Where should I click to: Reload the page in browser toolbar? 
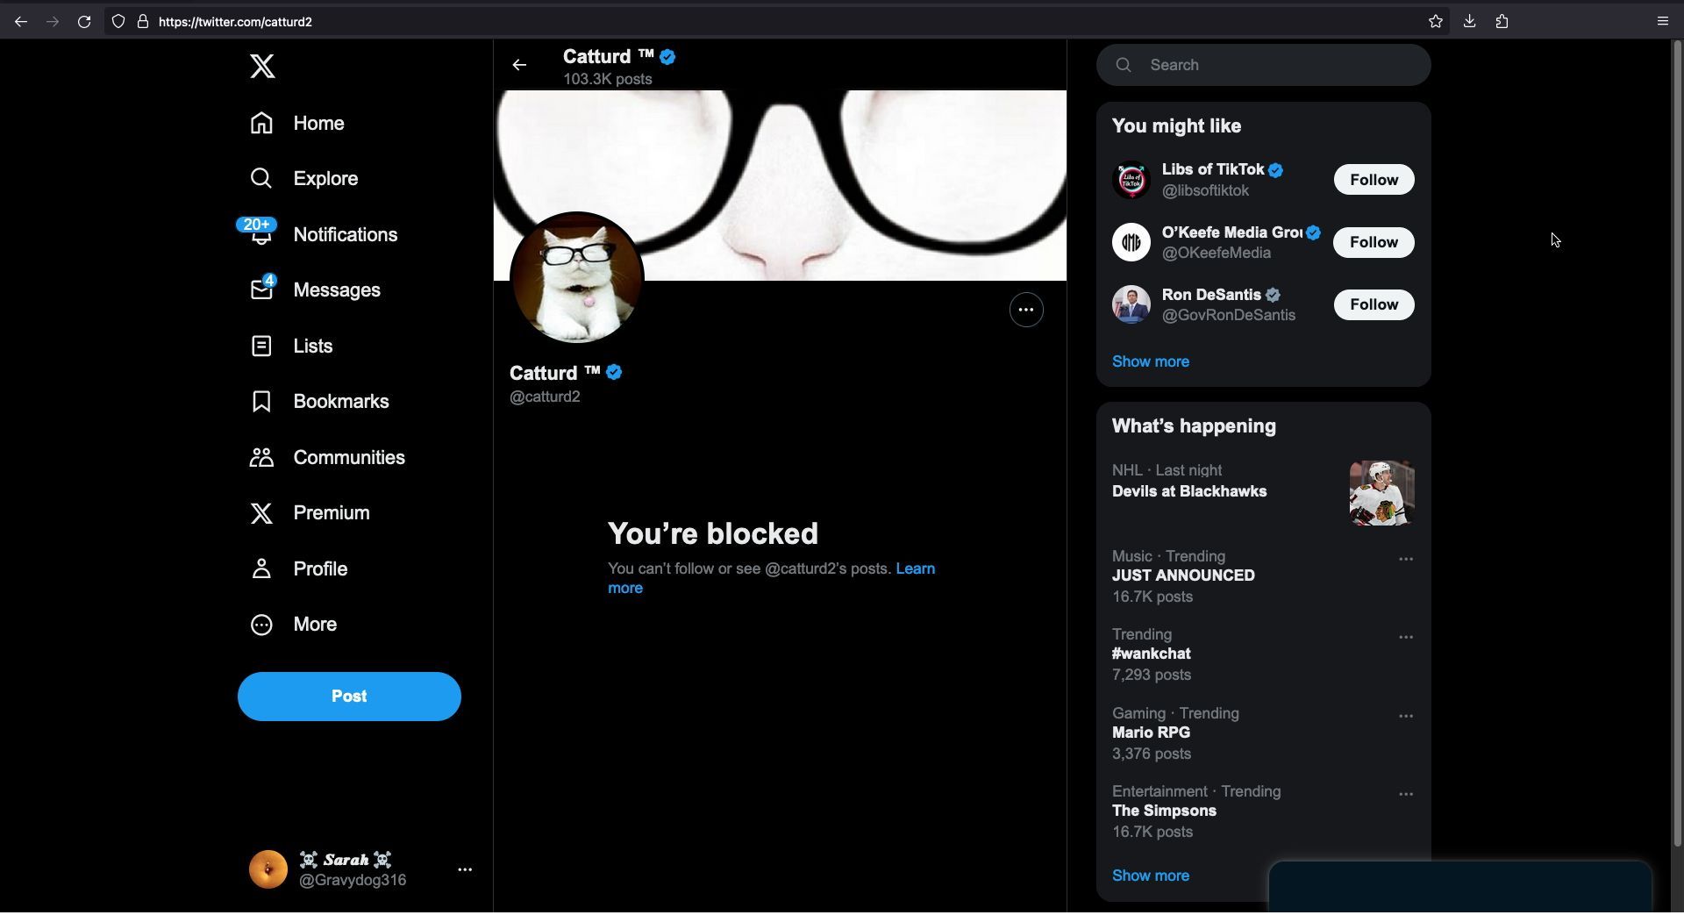pos(84,22)
